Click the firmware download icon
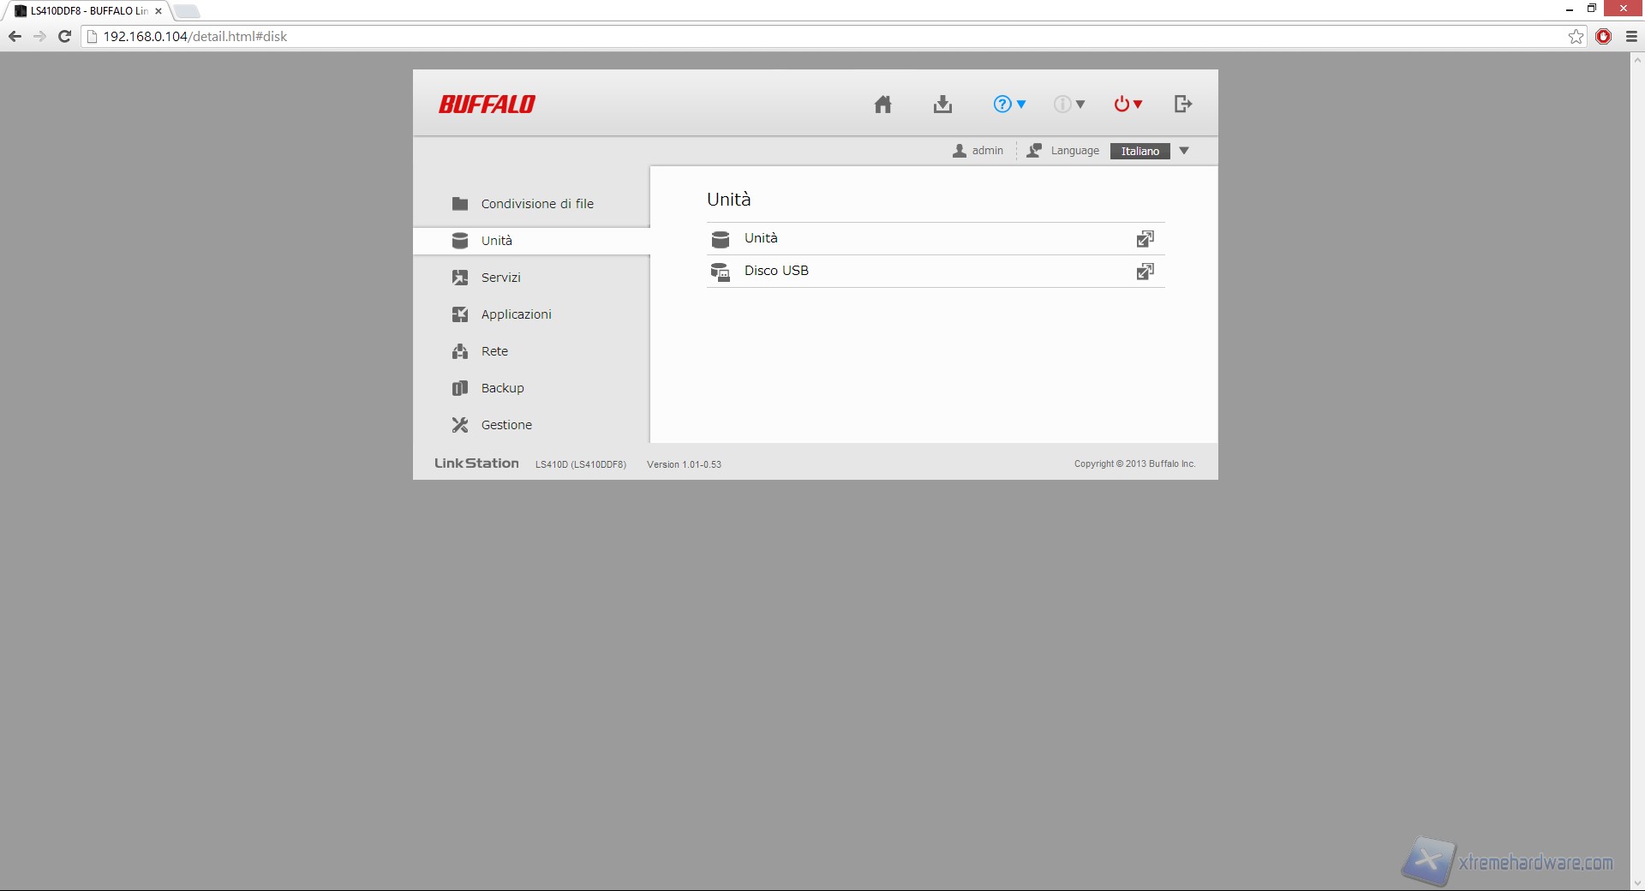This screenshot has width=1645, height=891. [x=942, y=105]
